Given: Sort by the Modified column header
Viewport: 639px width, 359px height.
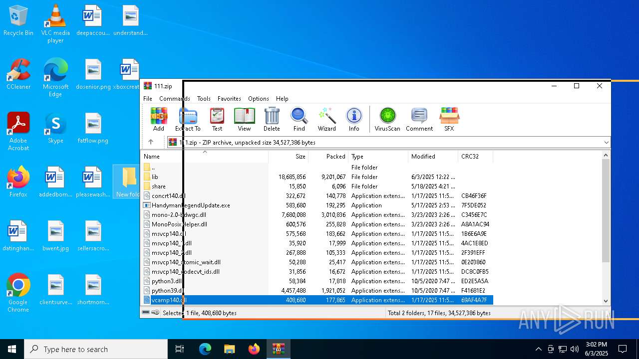Looking at the screenshot, I should tap(433, 157).
